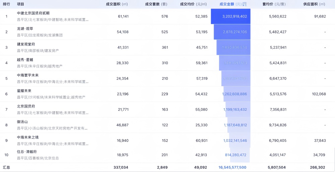Open the 龙湖·观萃 project link
Image resolution: width=335 pixels, height=172 pixels.
coord(25,29)
